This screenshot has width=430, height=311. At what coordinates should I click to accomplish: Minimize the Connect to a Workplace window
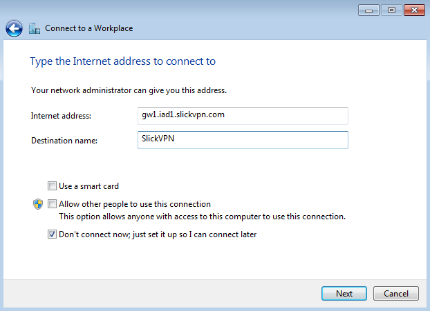point(368,10)
